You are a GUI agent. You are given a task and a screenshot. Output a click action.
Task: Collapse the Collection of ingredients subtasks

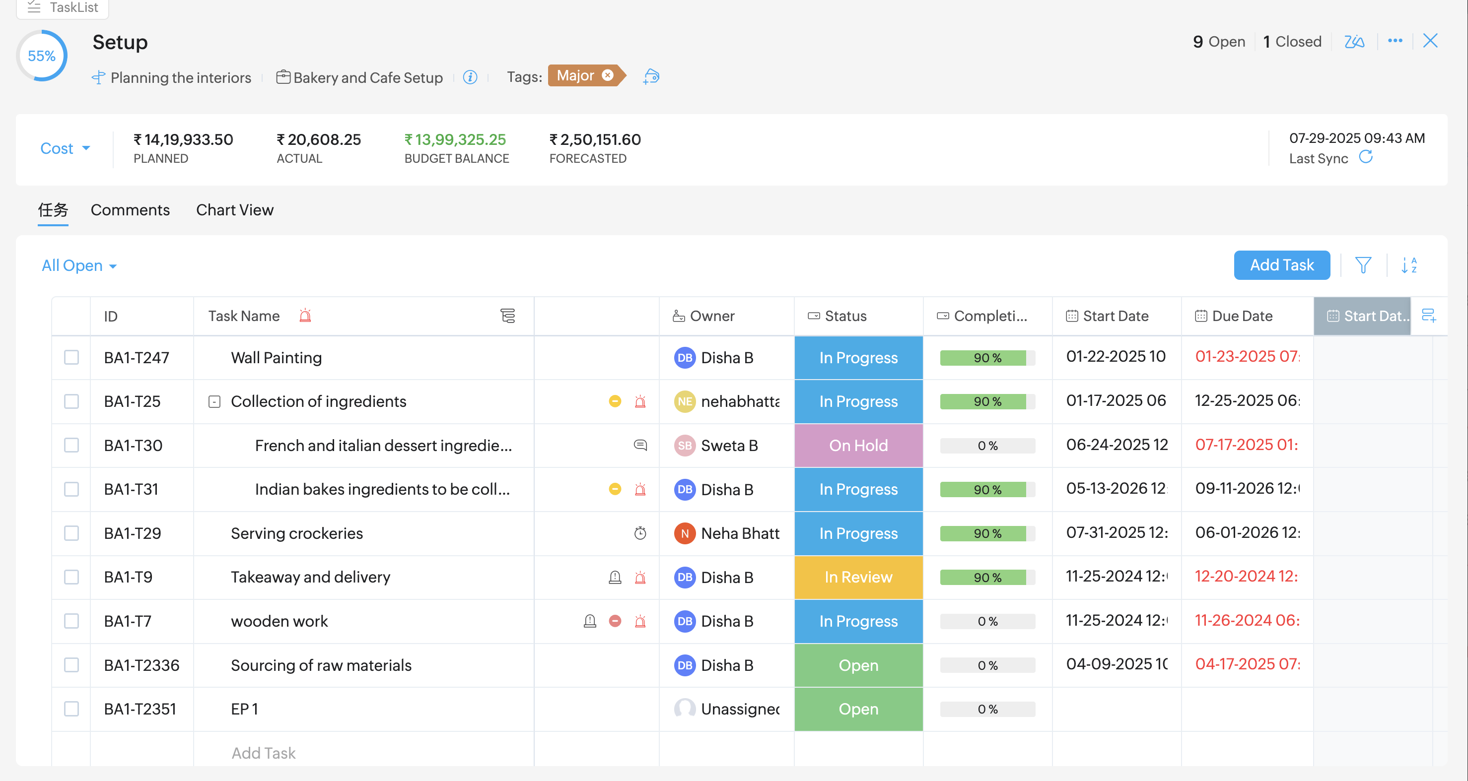pos(214,401)
